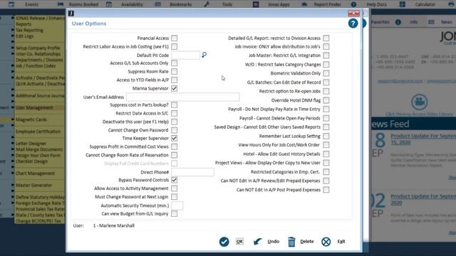The image size is (456, 256).
Task: Check Biometric Validation Only
Action: click(x=326, y=73)
